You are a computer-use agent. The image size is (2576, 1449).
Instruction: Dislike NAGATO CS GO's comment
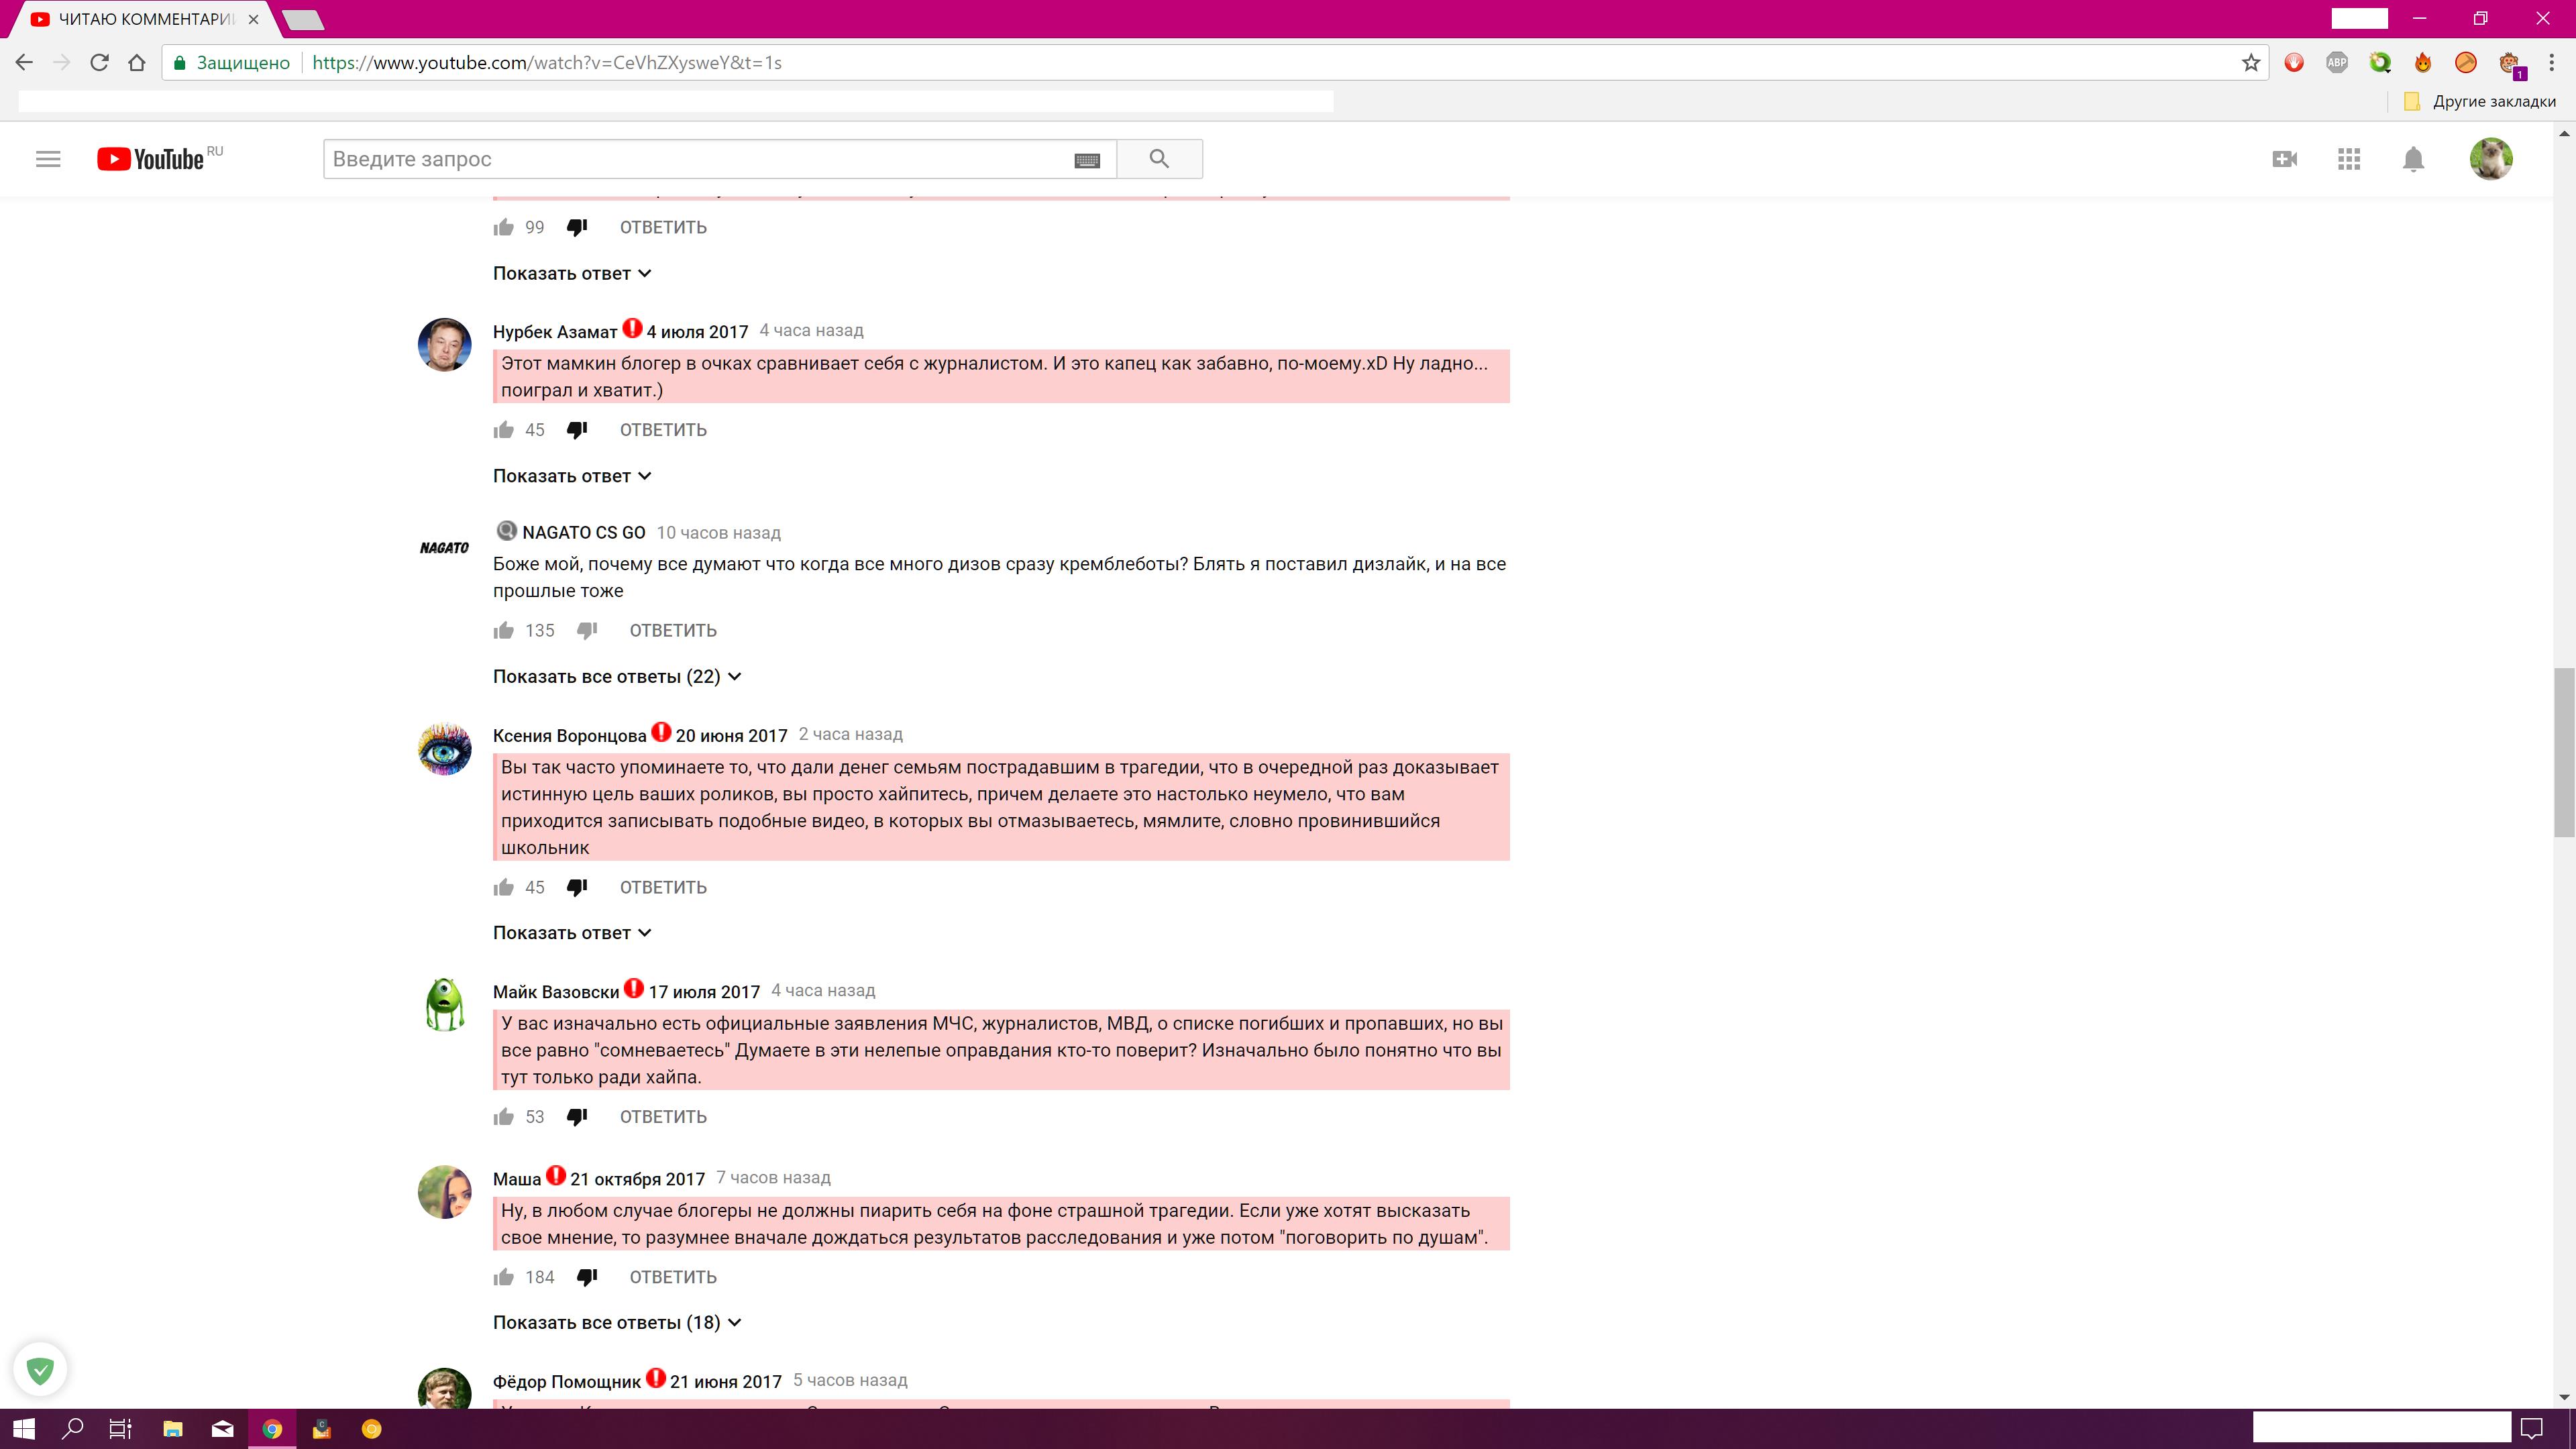click(587, 631)
